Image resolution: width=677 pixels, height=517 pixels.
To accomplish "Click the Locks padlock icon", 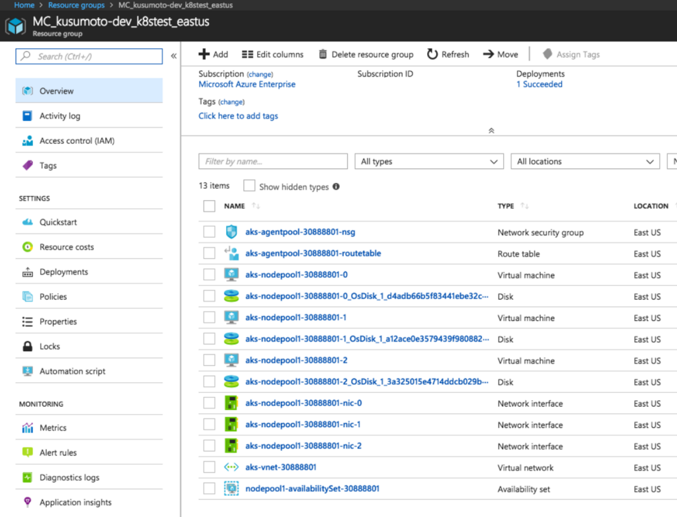I will [x=28, y=346].
